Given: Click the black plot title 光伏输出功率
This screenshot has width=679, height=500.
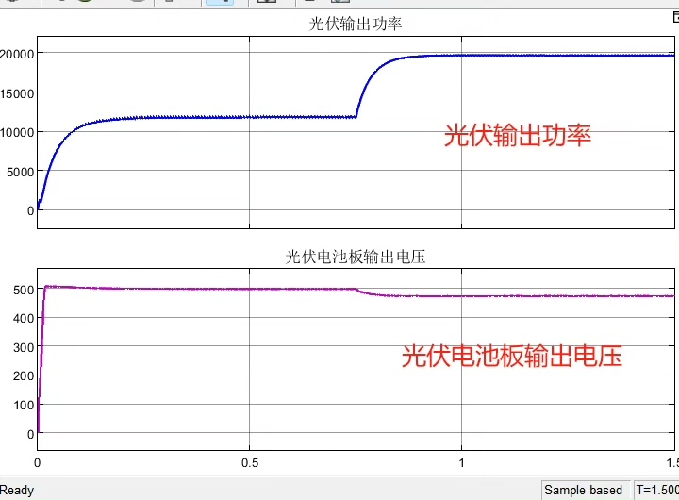Looking at the screenshot, I should 356,24.
